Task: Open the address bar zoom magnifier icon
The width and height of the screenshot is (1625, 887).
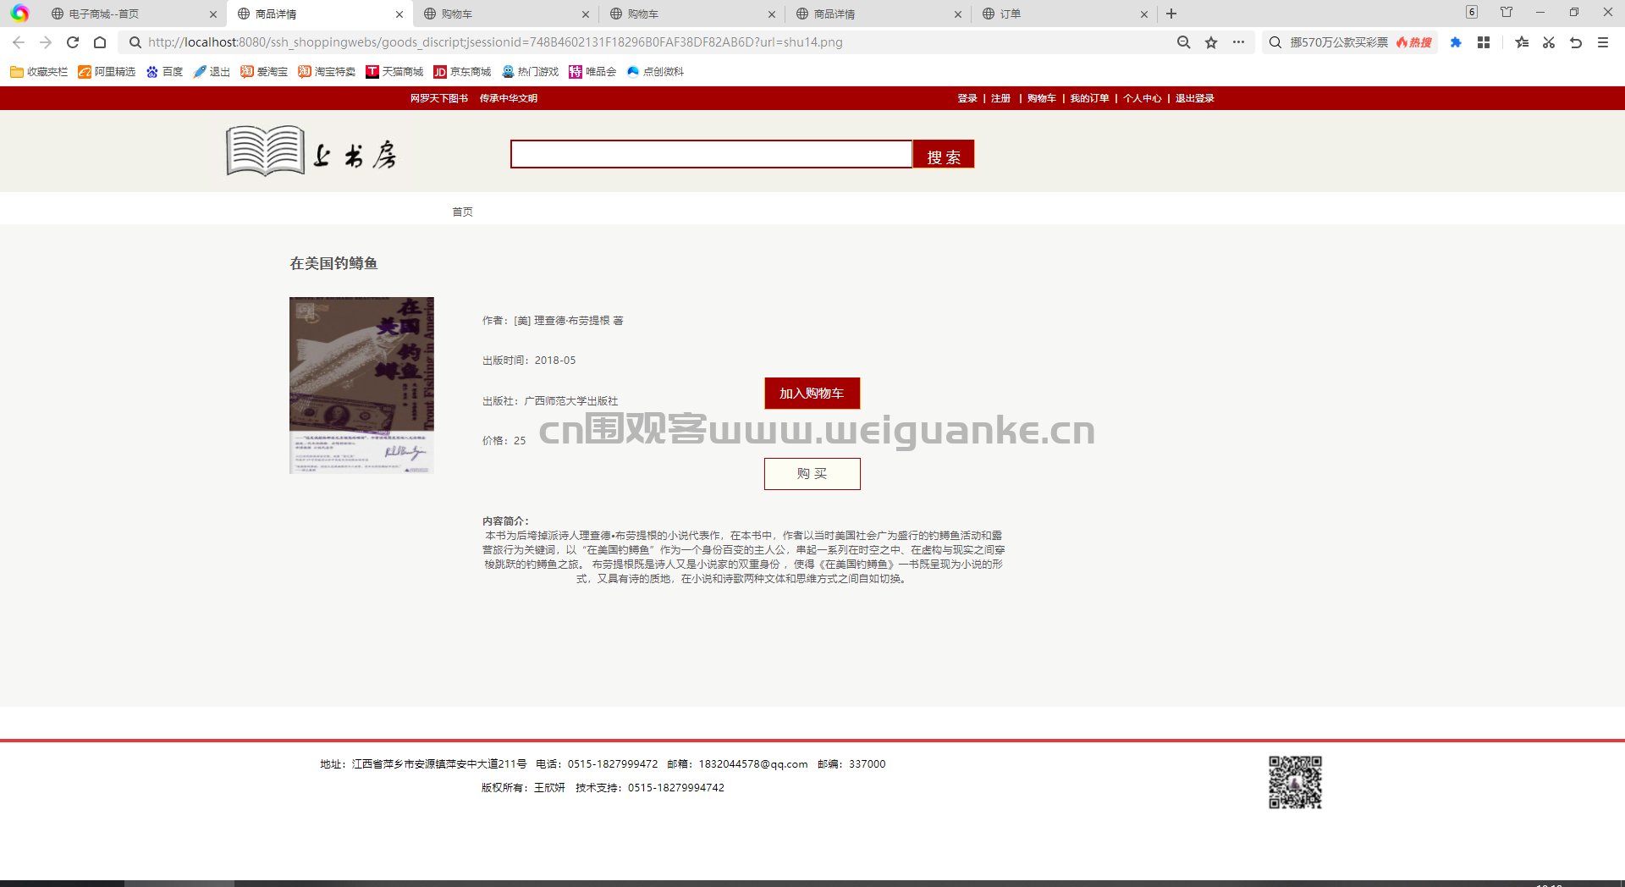Action: 1184,42
